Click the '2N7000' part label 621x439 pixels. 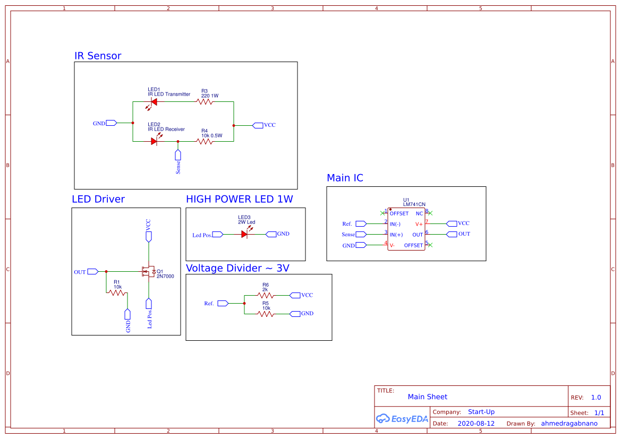click(x=165, y=277)
